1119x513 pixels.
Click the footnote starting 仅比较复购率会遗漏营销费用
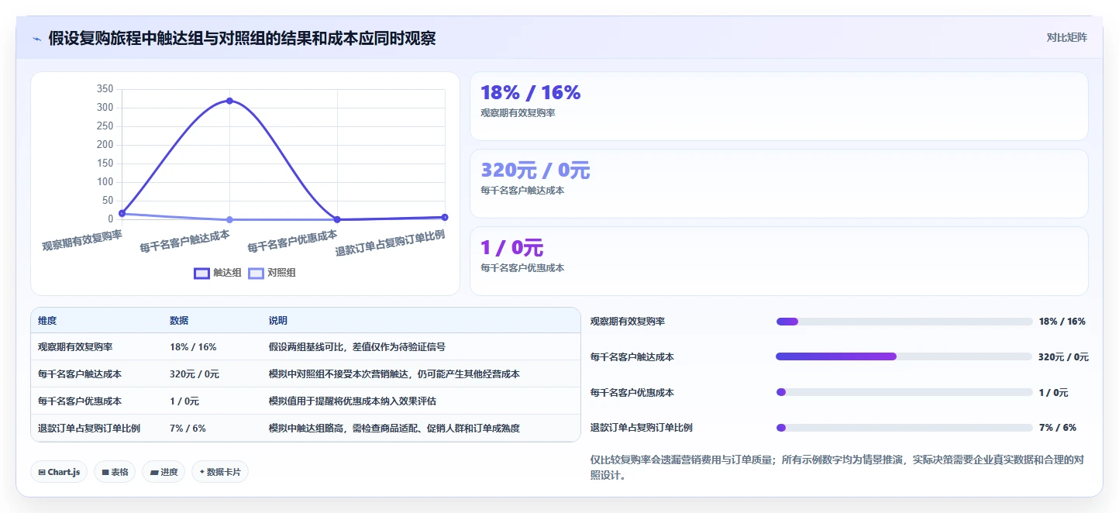(x=837, y=467)
